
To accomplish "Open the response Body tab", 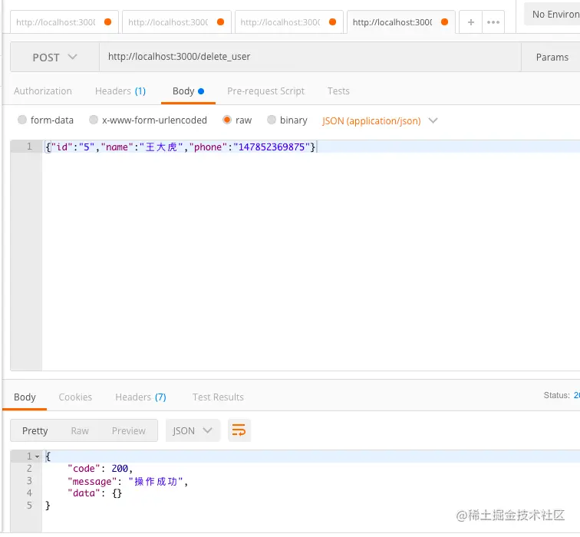I will point(25,397).
